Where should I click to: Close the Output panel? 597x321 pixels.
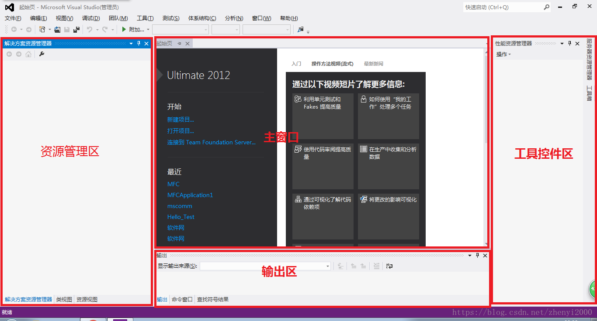(x=485, y=255)
